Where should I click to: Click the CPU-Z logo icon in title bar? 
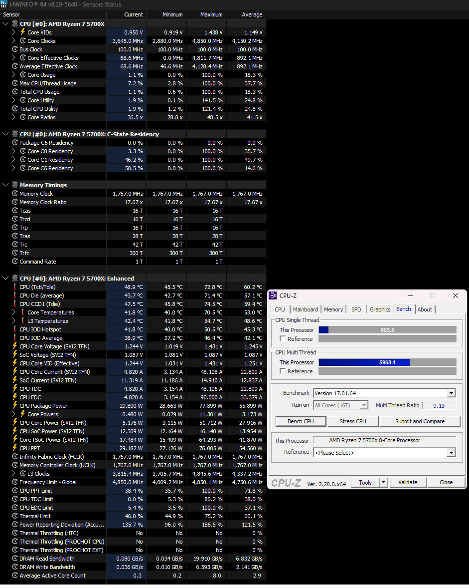coord(273,295)
